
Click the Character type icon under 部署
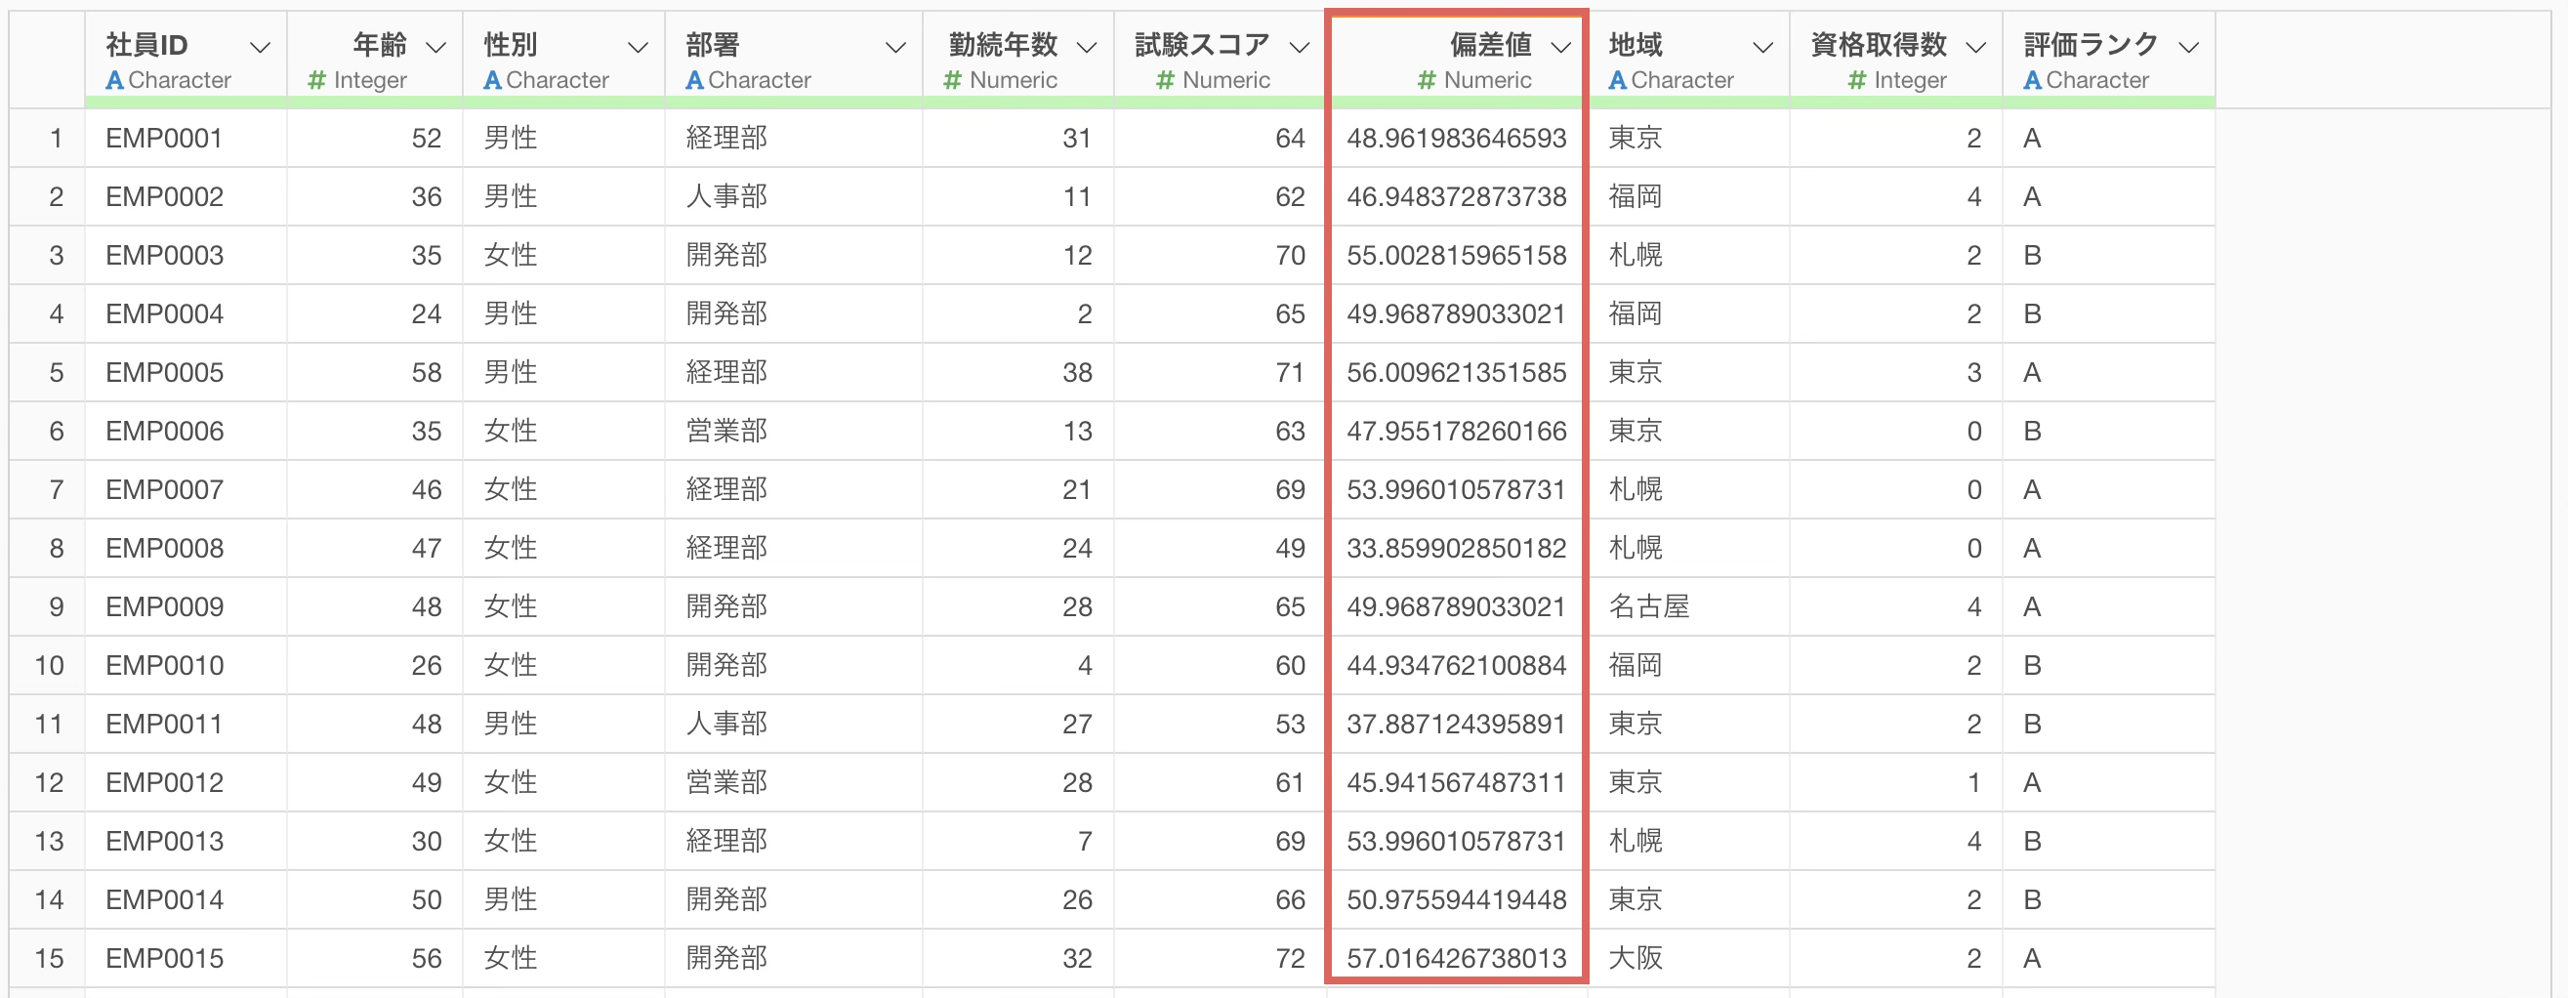[695, 80]
